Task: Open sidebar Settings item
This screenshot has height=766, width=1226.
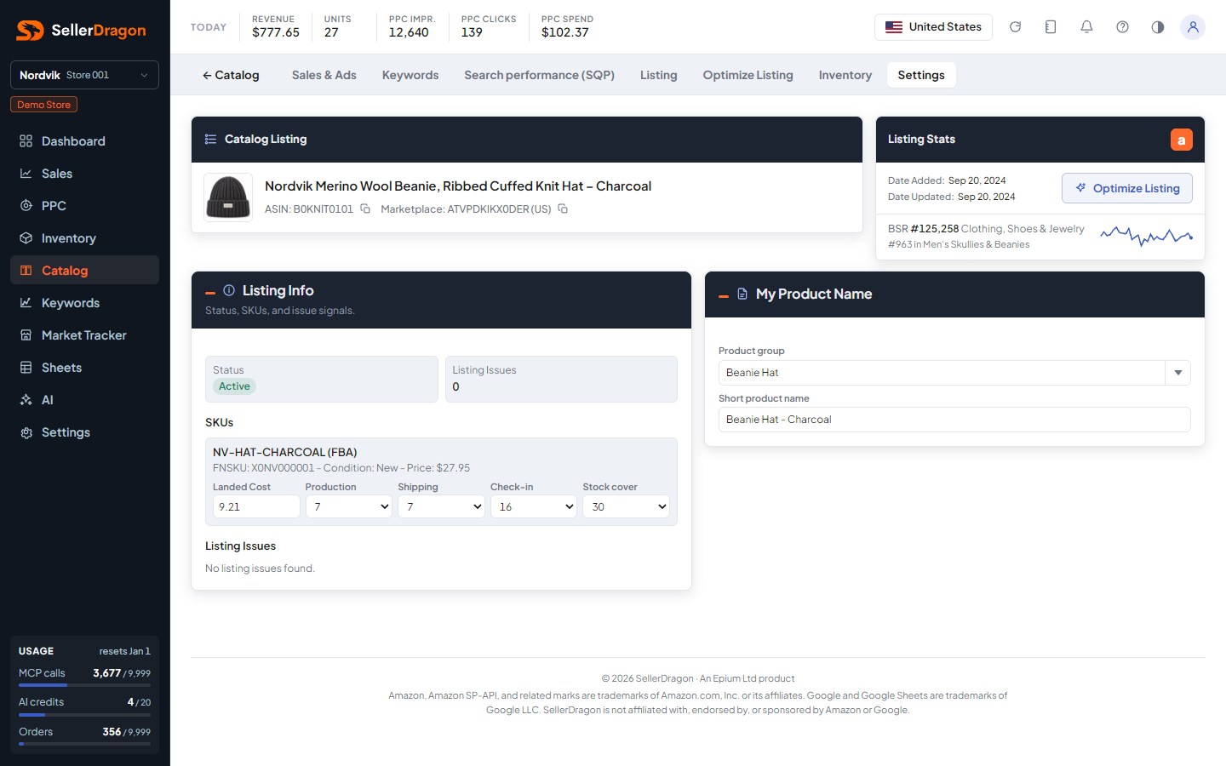Action: pyautogui.click(x=84, y=432)
